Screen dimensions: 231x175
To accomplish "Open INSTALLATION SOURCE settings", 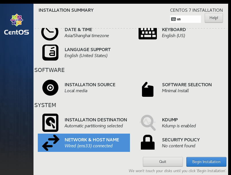I will click(90, 85).
